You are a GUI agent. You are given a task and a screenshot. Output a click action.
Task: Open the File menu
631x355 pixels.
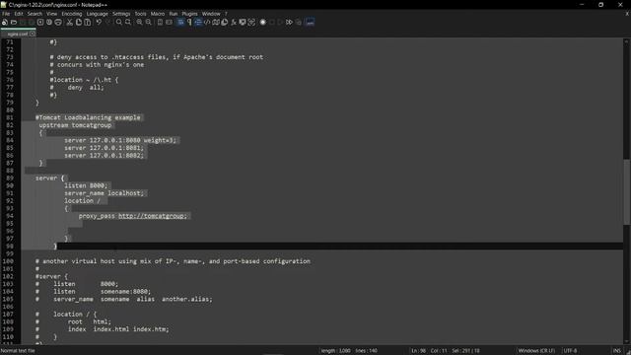pos(6,14)
